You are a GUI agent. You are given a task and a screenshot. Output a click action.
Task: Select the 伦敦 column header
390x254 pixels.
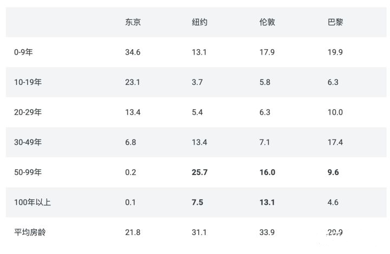[267, 22]
